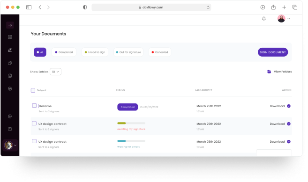
Task: Open the Show Entries dropdown
Action: (x=55, y=72)
